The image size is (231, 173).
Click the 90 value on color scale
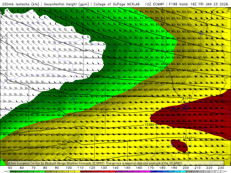point(57,168)
